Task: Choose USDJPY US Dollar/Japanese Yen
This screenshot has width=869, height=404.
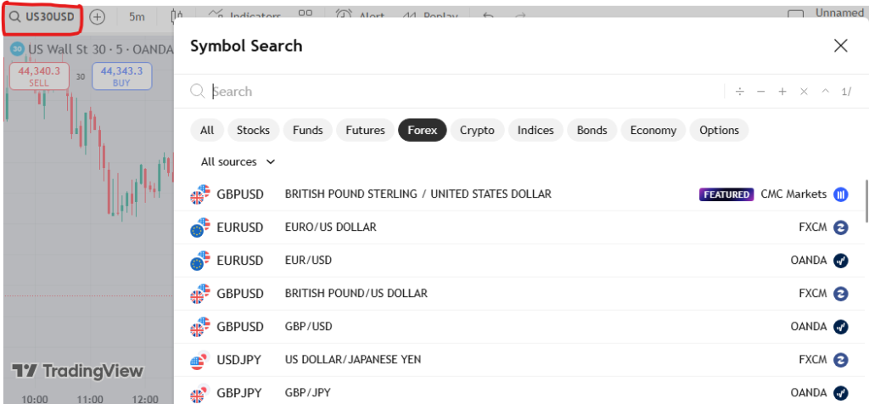Action: (x=519, y=360)
